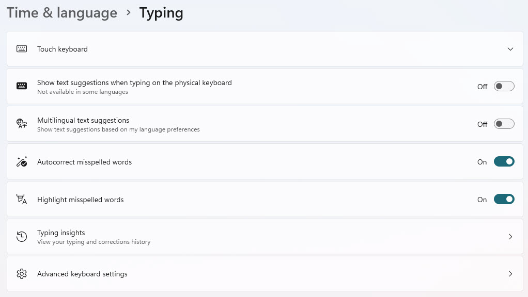Click the breadcrumb separator arrow

(128, 12)
